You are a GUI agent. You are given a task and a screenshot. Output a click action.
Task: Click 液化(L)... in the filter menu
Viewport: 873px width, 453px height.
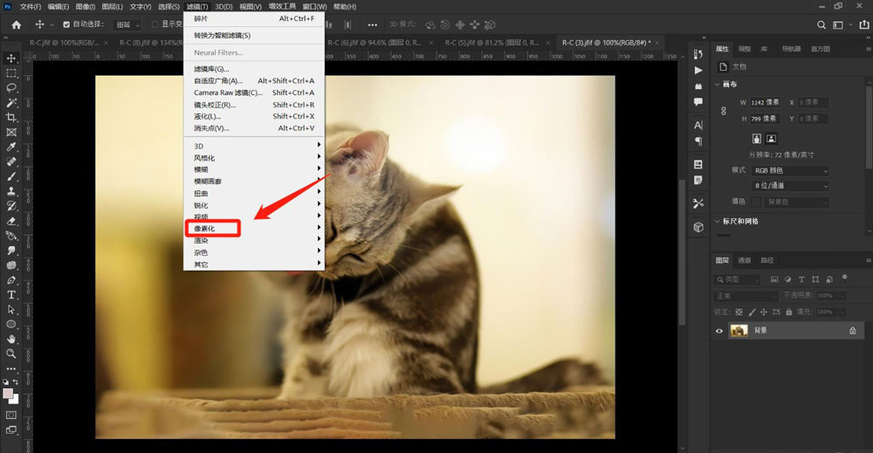[x=208, y=116]
